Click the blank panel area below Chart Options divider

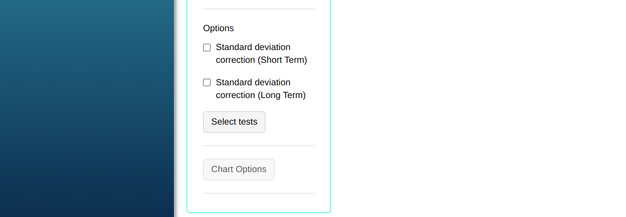[259, 203]
